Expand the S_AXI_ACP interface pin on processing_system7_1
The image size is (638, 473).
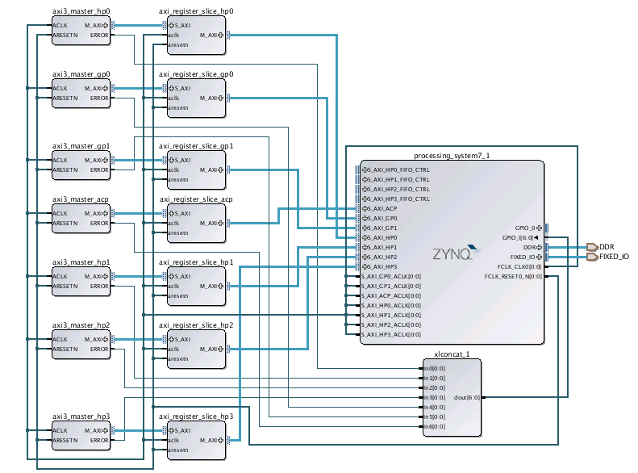[x=365, y=208]
